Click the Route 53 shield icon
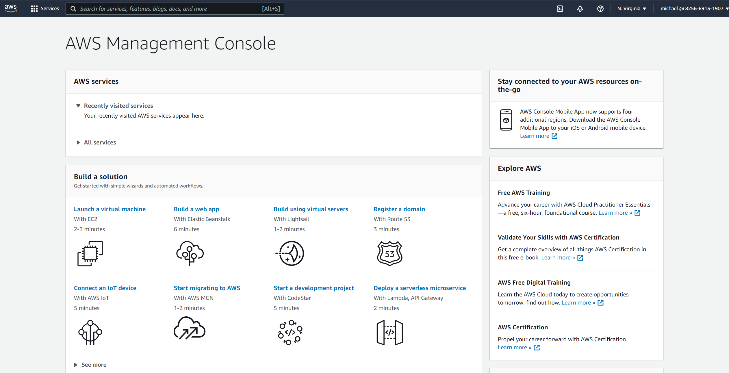This screenshot has height=373, width=729. click(389, 253)
